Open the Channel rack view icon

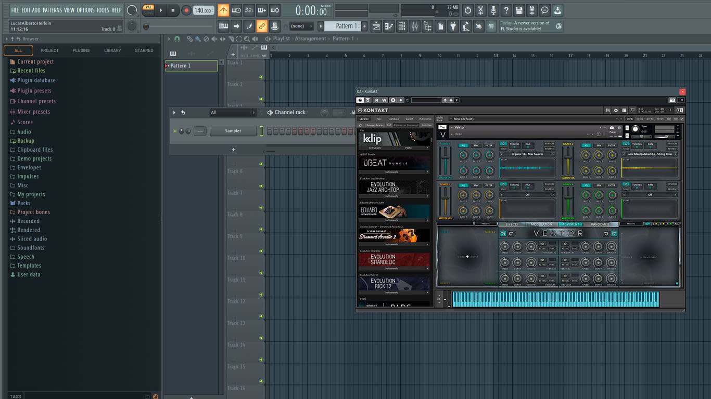pyautogui.click(x=402, y=26)
